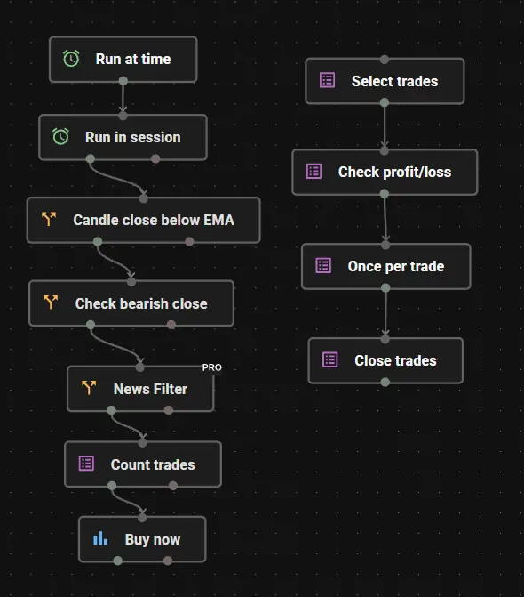
Task: Click the top input port of Select trades
Action: pos(385,60)
